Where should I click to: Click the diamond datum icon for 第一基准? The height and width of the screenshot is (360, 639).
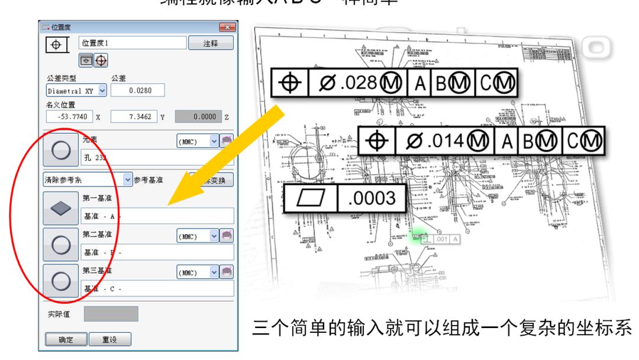[60, 207]
